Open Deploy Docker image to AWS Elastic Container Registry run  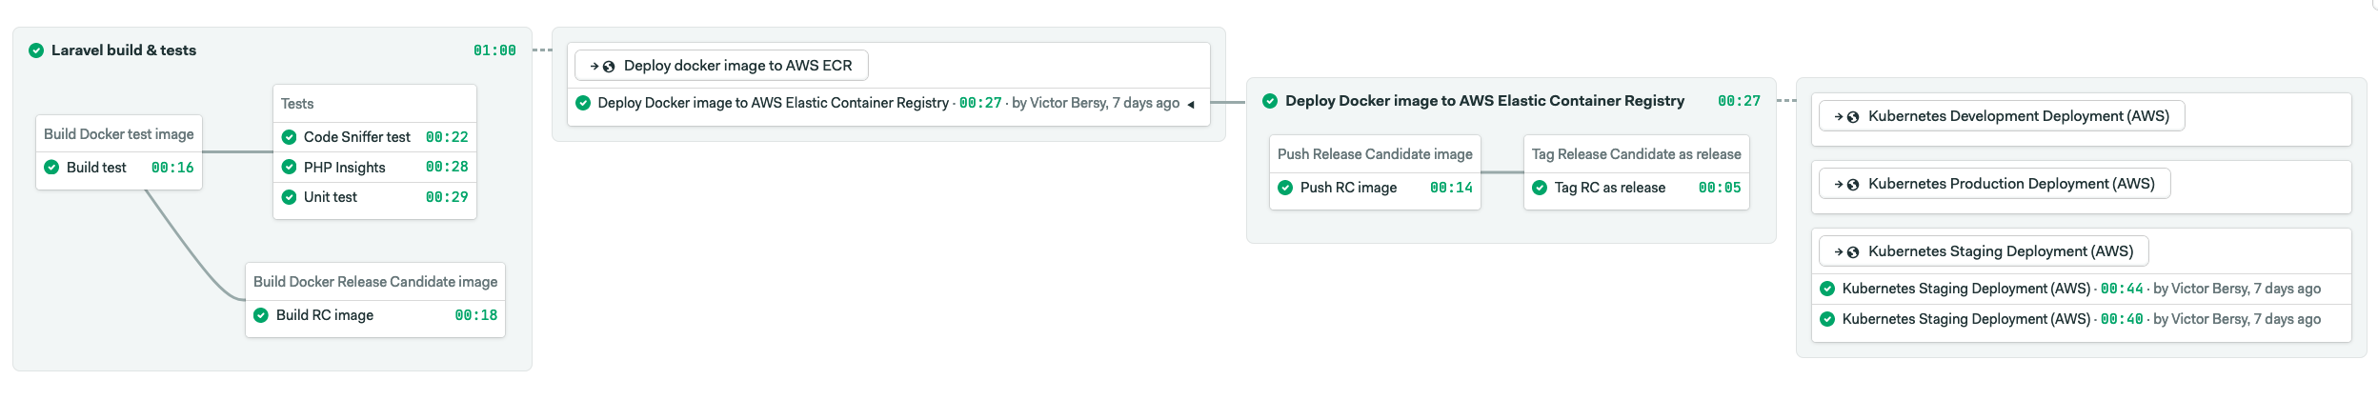click(x=773, y=103)
